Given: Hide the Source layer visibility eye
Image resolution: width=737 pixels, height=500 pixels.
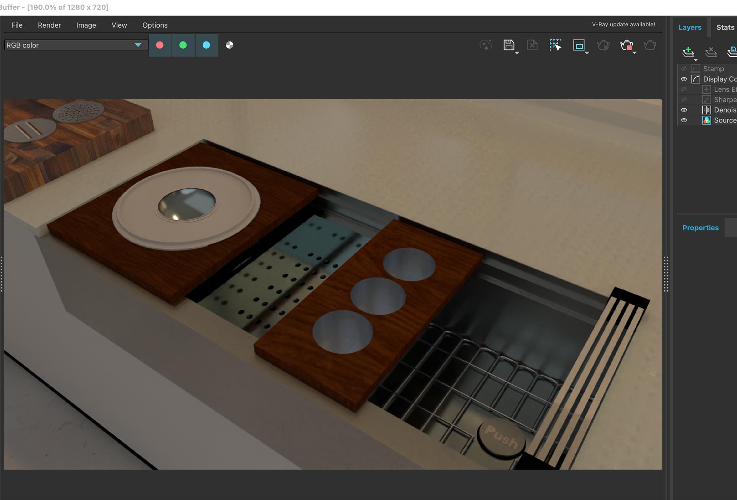Looking at the screenshot, I should (684, 120).
